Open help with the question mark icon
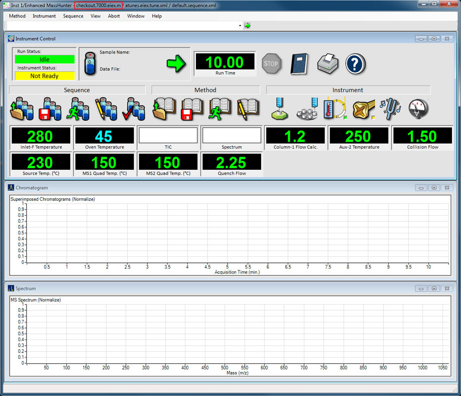 [x=355, y=64]
